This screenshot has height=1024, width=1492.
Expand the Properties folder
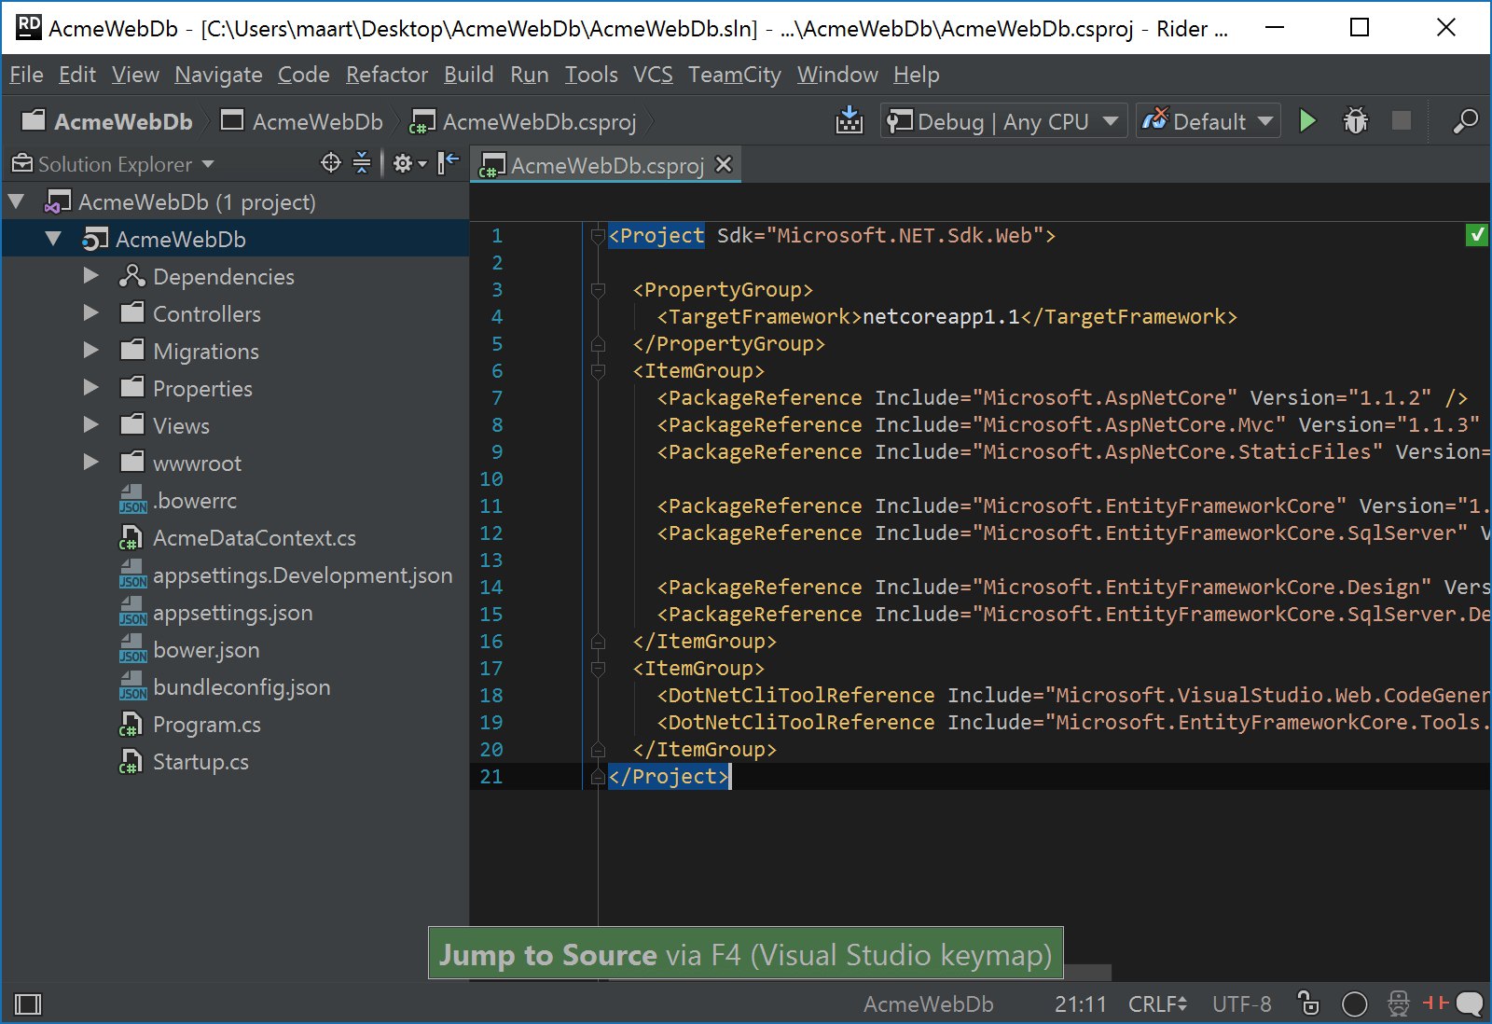click(x=90, y=388)
